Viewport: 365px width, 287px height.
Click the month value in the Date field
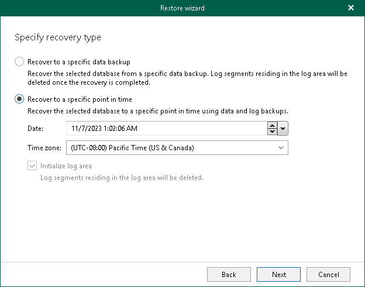click(x=74, y=129)
